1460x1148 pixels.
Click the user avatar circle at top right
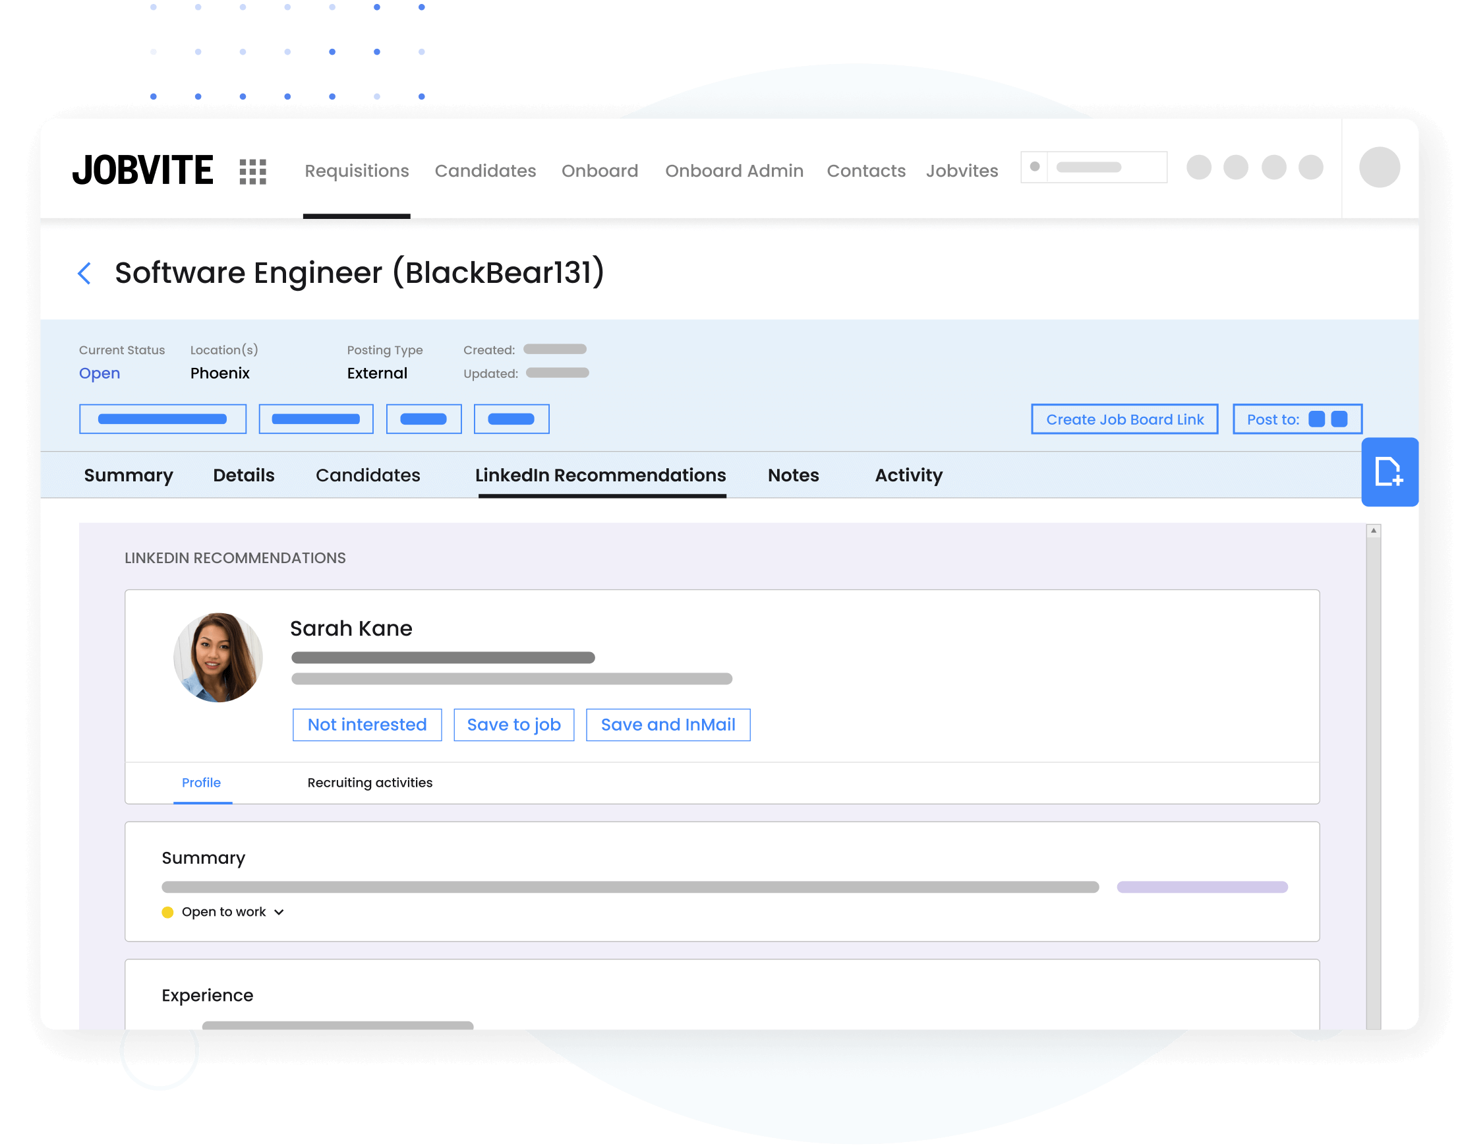[1379, 167]
